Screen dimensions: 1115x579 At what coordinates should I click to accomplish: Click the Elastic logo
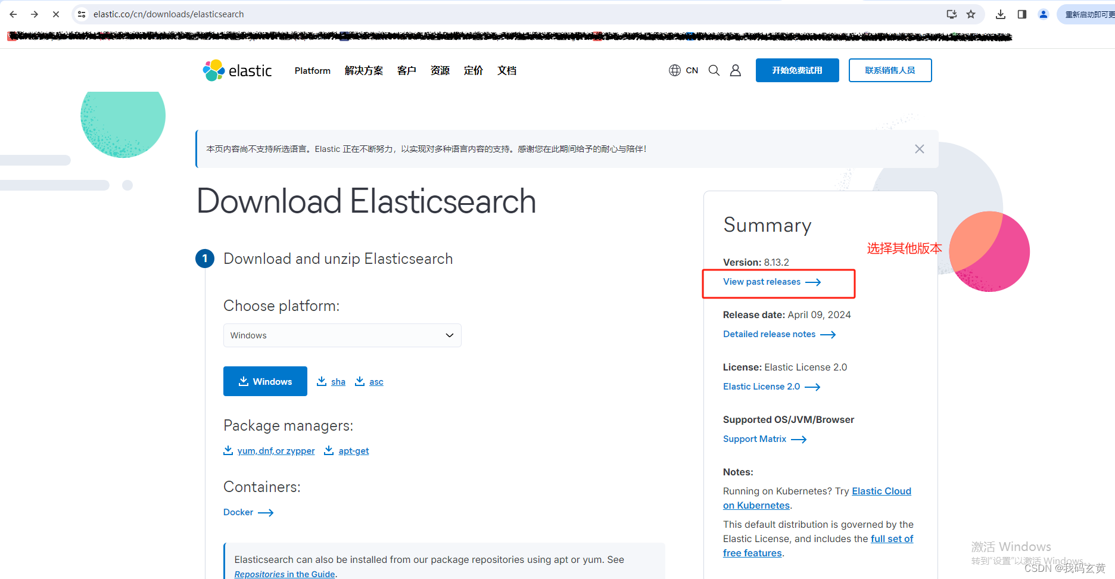237,70
